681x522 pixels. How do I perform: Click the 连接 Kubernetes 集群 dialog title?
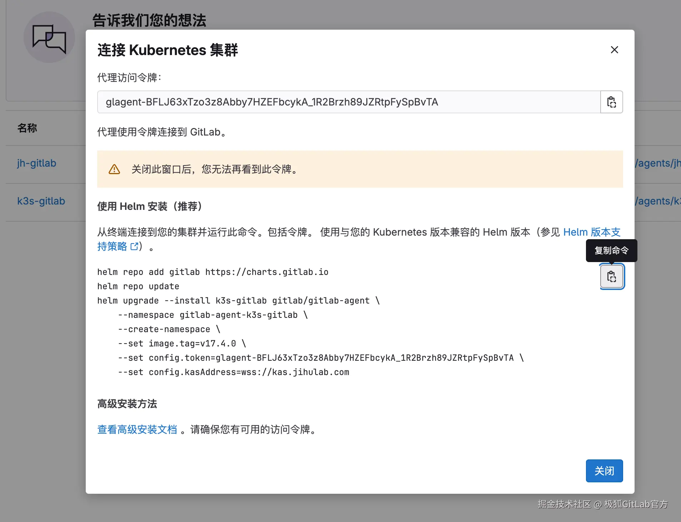coord(168,50)
